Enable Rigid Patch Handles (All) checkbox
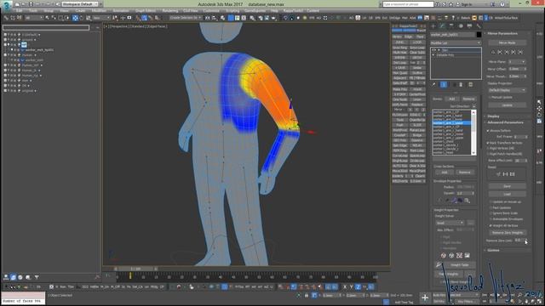This screenshot has width=545, height=306. pos(488,154)
